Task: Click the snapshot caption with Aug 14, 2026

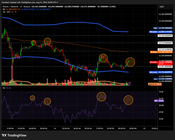Action: [30, 2]
